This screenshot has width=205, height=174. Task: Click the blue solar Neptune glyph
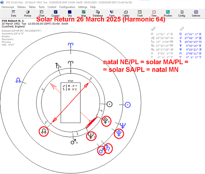coord(123,126)
